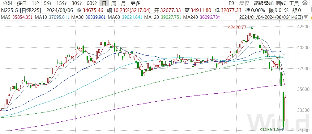Select the 5分 period tab

click(48, 3)
